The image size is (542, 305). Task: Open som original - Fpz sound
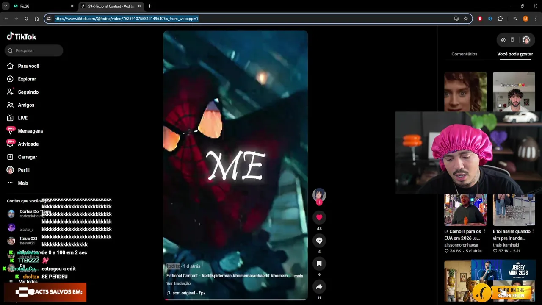click(x=186, y=293)
